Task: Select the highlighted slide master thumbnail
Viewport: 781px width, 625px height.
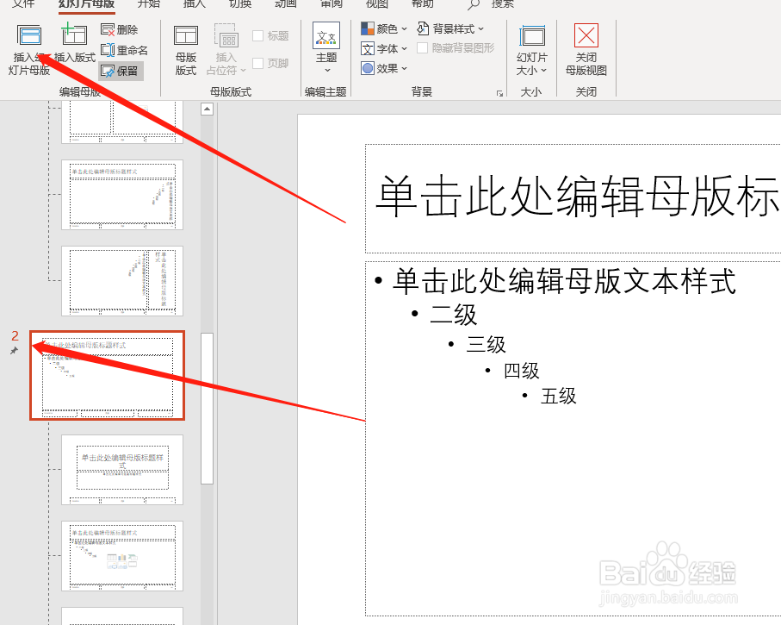Action: 107,374
